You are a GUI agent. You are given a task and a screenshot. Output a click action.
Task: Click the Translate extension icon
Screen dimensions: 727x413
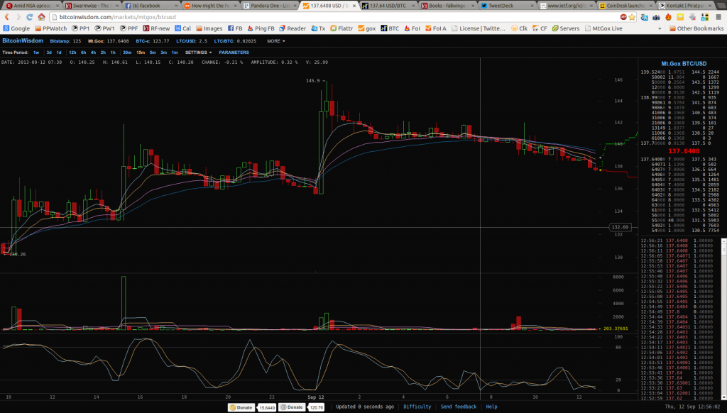coord(645,17)
